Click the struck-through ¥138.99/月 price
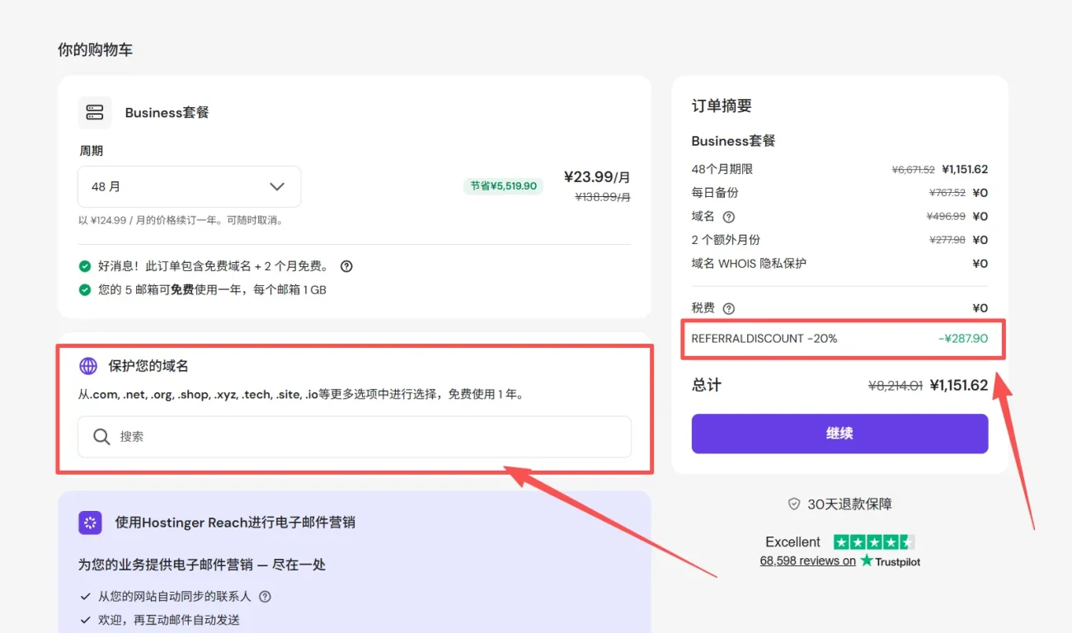This screenshot has height=633, width=1072. pyautogui.click(x=603, y=197)
